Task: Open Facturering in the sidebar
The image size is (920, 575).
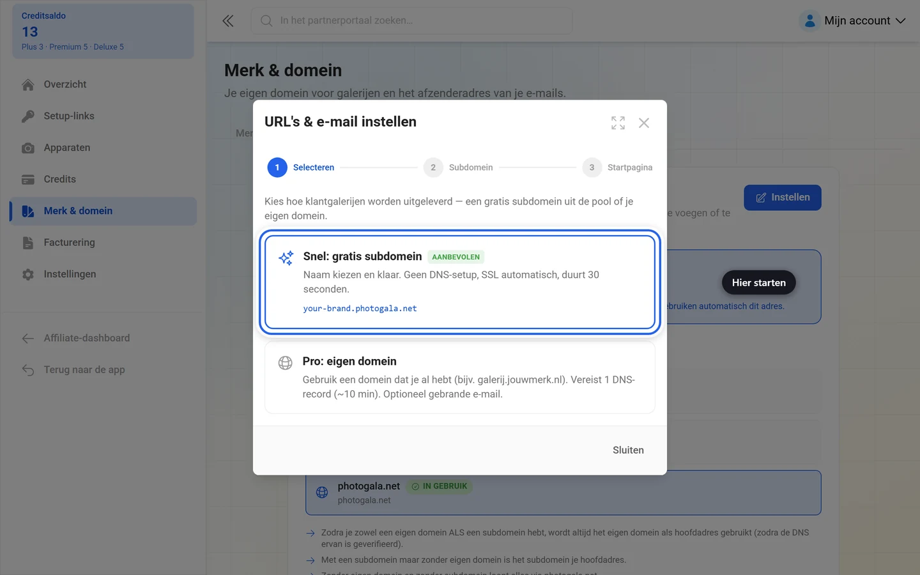Action: point(103,243)
